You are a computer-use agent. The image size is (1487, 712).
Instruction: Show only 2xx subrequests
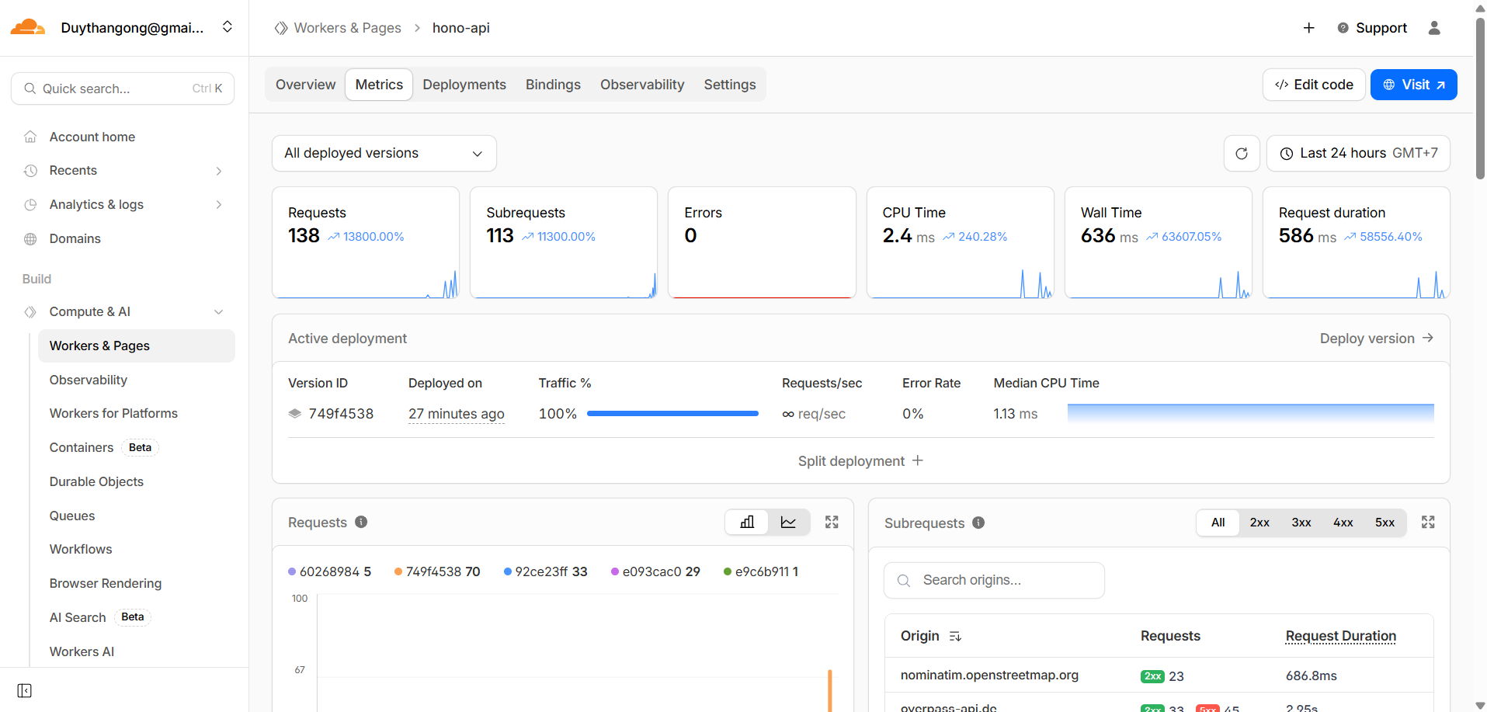[1259, 523]
